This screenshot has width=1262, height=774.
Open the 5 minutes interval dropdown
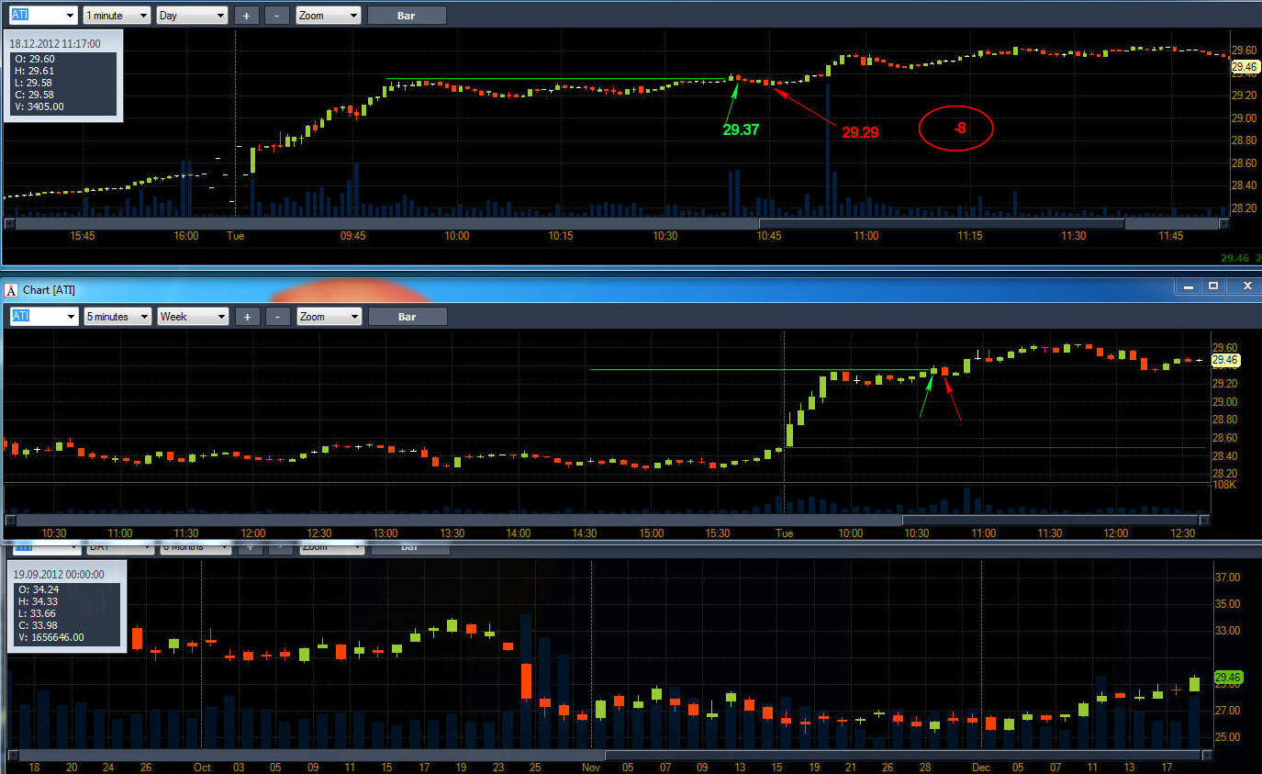tap(117, 317)
